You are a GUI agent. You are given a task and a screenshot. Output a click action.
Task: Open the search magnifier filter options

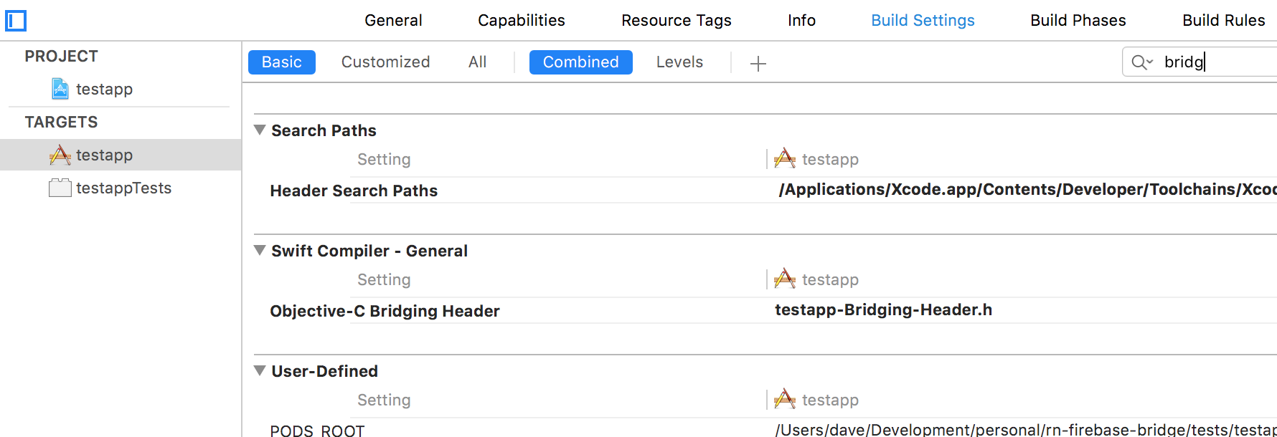[x=1141, y=62]
